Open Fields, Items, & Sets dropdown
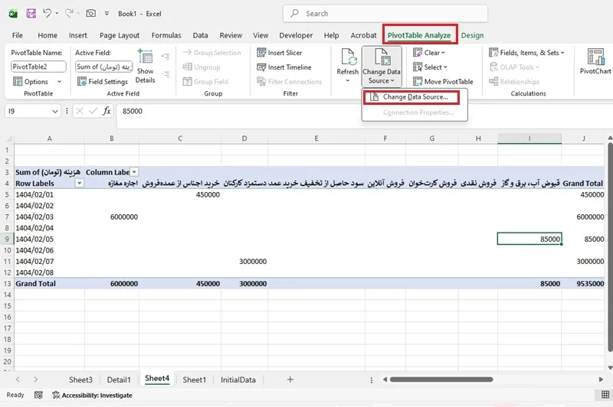The image size is (613, 407). pyautogui.click(x=526, y=53)
